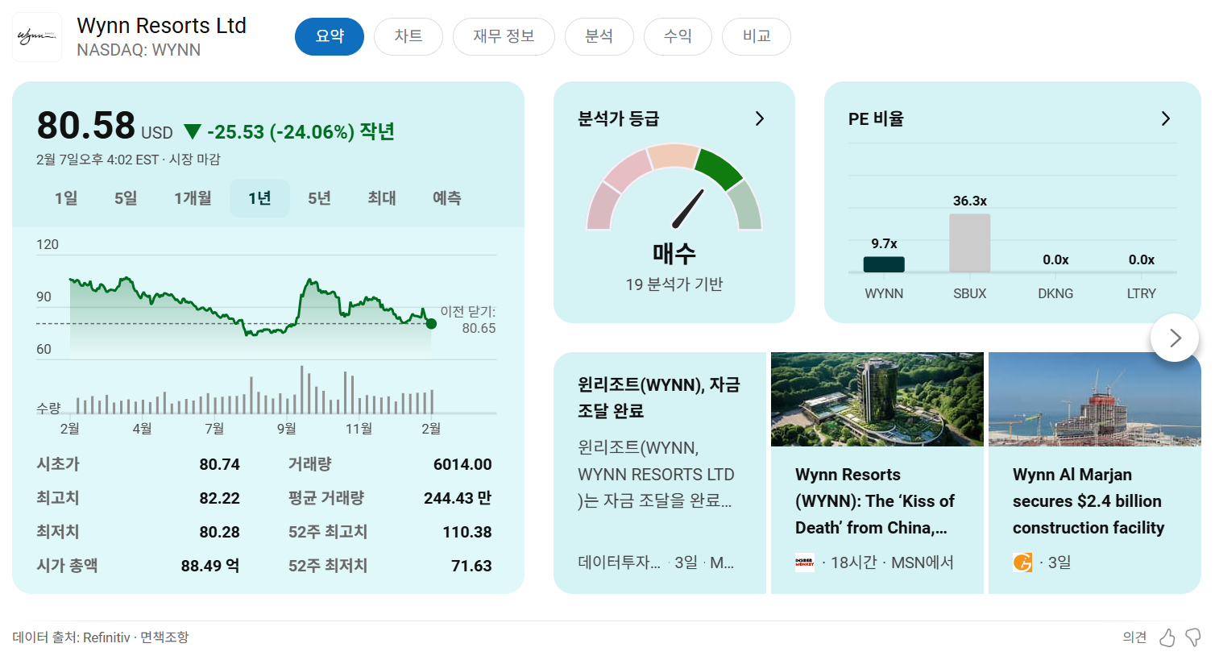This screenshot has width=1215, height=660.
Task: Expand the 분석가 등급 card chevron
Action: pos(759,118)
